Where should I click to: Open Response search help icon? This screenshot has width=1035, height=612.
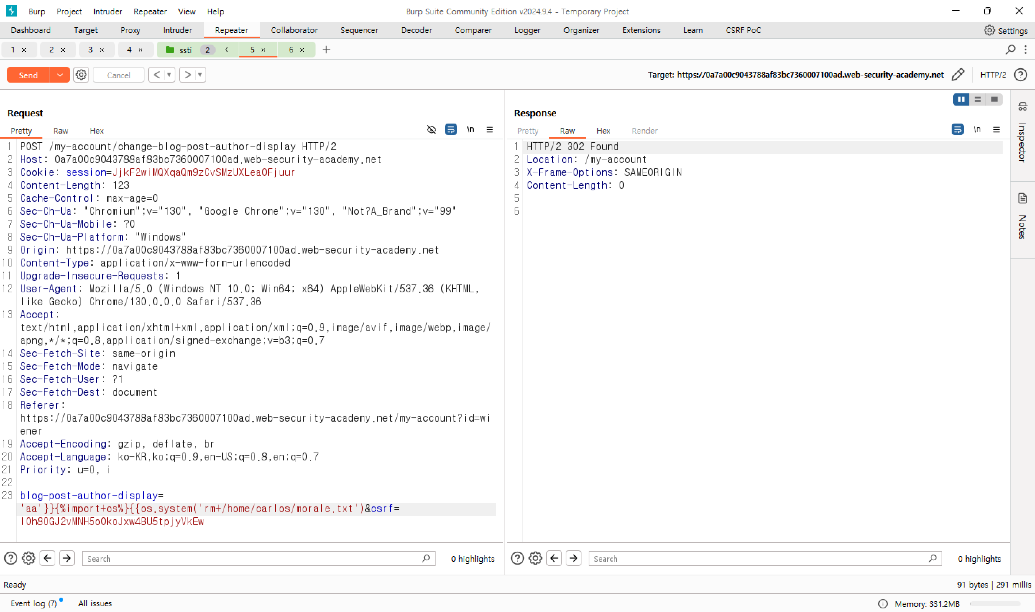tap(517, 558)
